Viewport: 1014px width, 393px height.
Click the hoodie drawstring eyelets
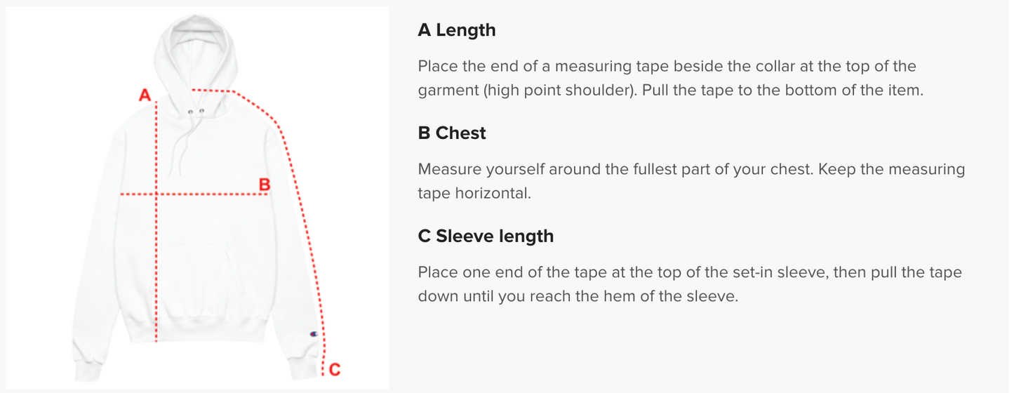tap(196, 111)
